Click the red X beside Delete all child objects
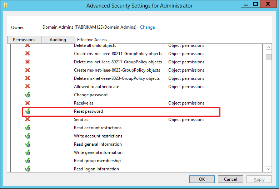This screenshot has height=189, width=279. 28,46
